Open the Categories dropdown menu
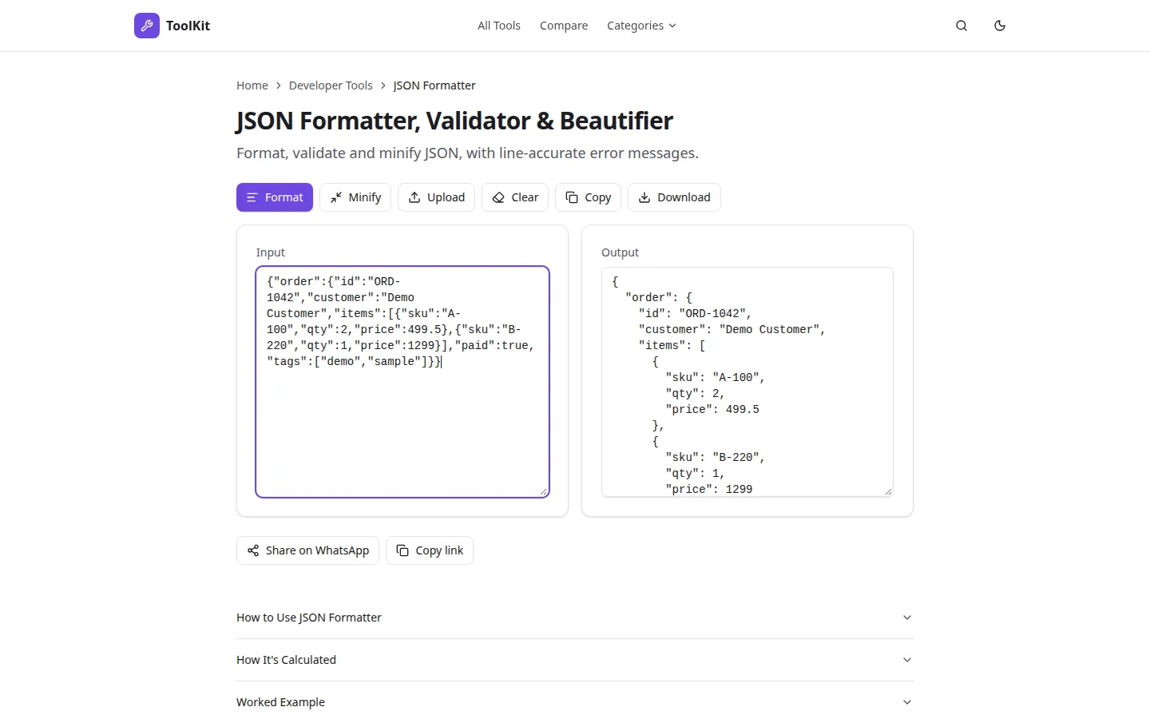The image size is (1150, 719). point(641,26)
